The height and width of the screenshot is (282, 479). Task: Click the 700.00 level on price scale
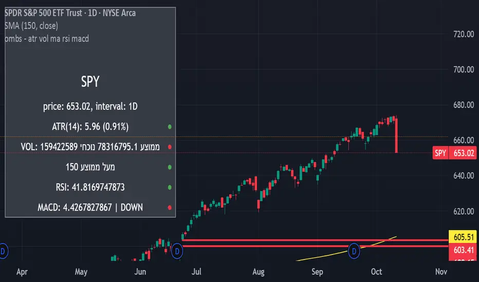click(462, 69)
